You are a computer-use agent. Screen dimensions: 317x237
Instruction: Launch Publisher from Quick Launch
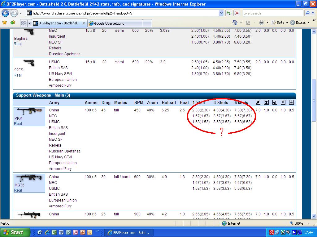68,232
